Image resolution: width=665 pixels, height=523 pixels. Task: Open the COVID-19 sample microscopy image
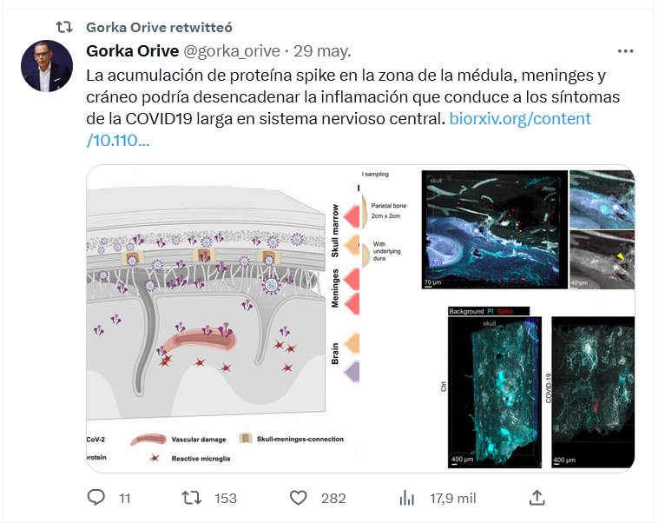click(x=593, y=393)
